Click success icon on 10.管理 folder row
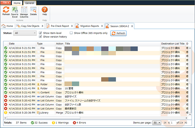Screen dimensions: 195x128 pyautogui.click(x=6, y=88)
